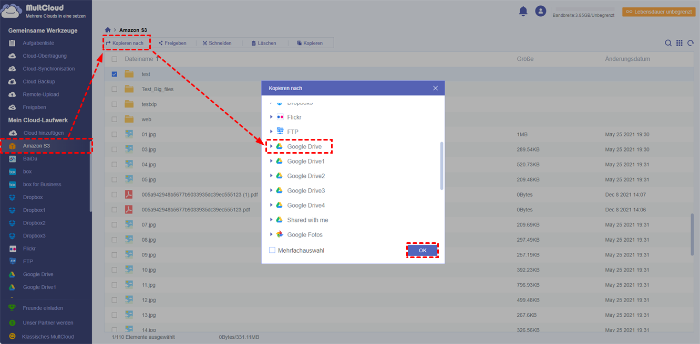
Task: Click Schneiden toolbar item
Action: (217, 43)
